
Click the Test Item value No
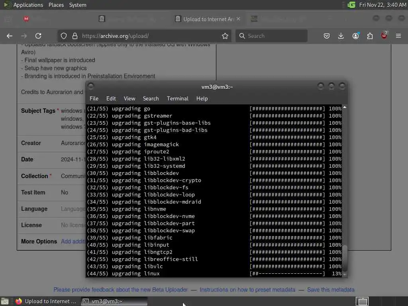[65, 192]
